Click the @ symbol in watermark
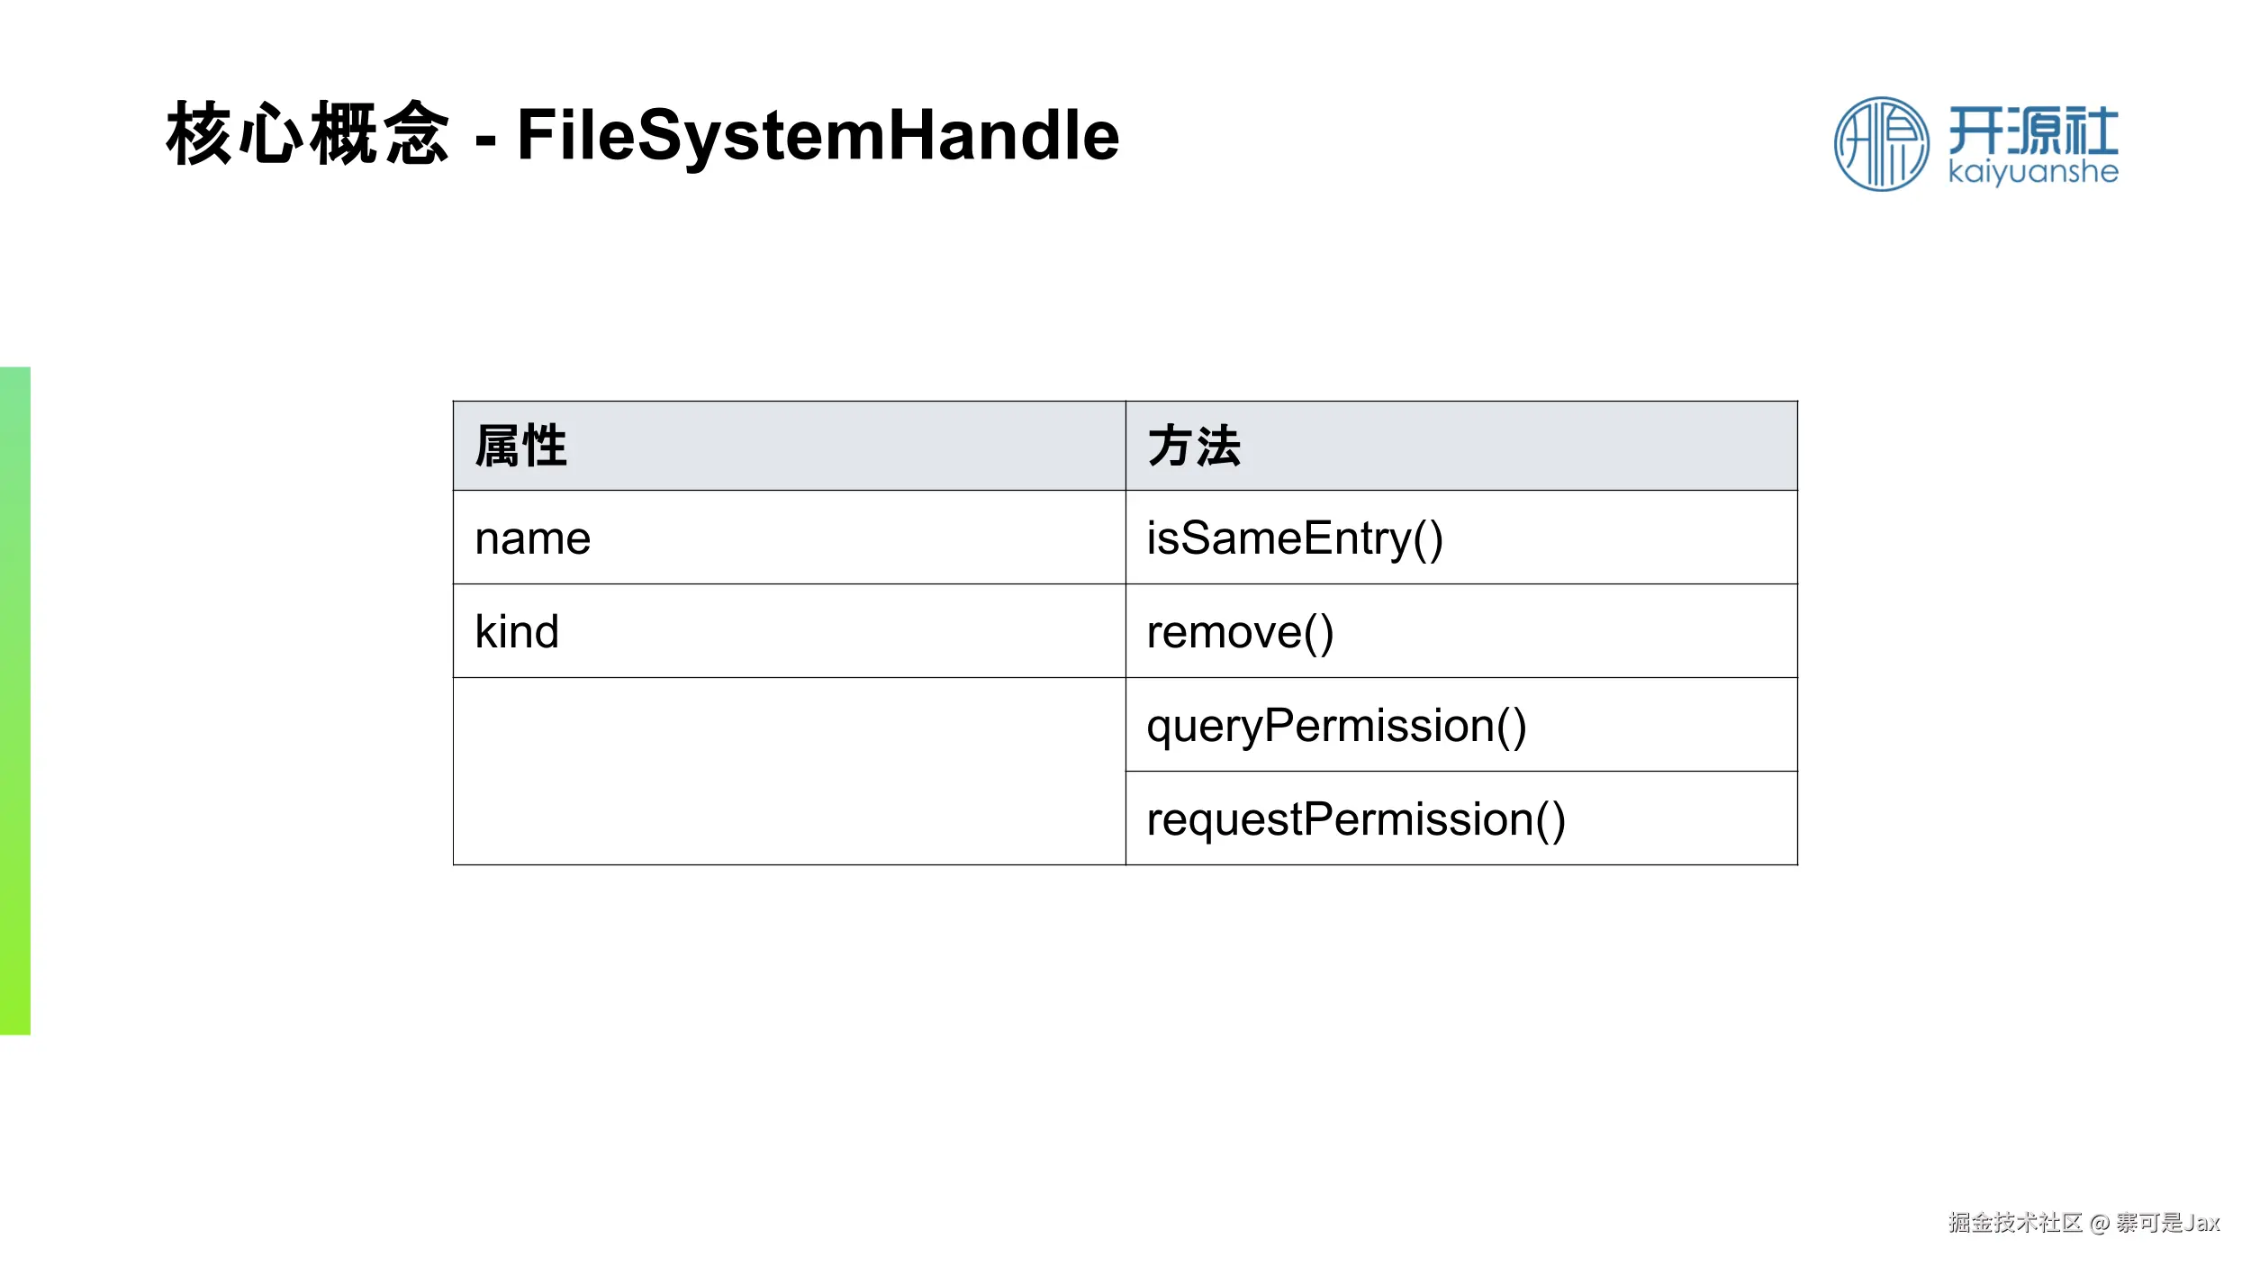The height and width of the screenshot is (1266, 2251). pos(2100,1223)
